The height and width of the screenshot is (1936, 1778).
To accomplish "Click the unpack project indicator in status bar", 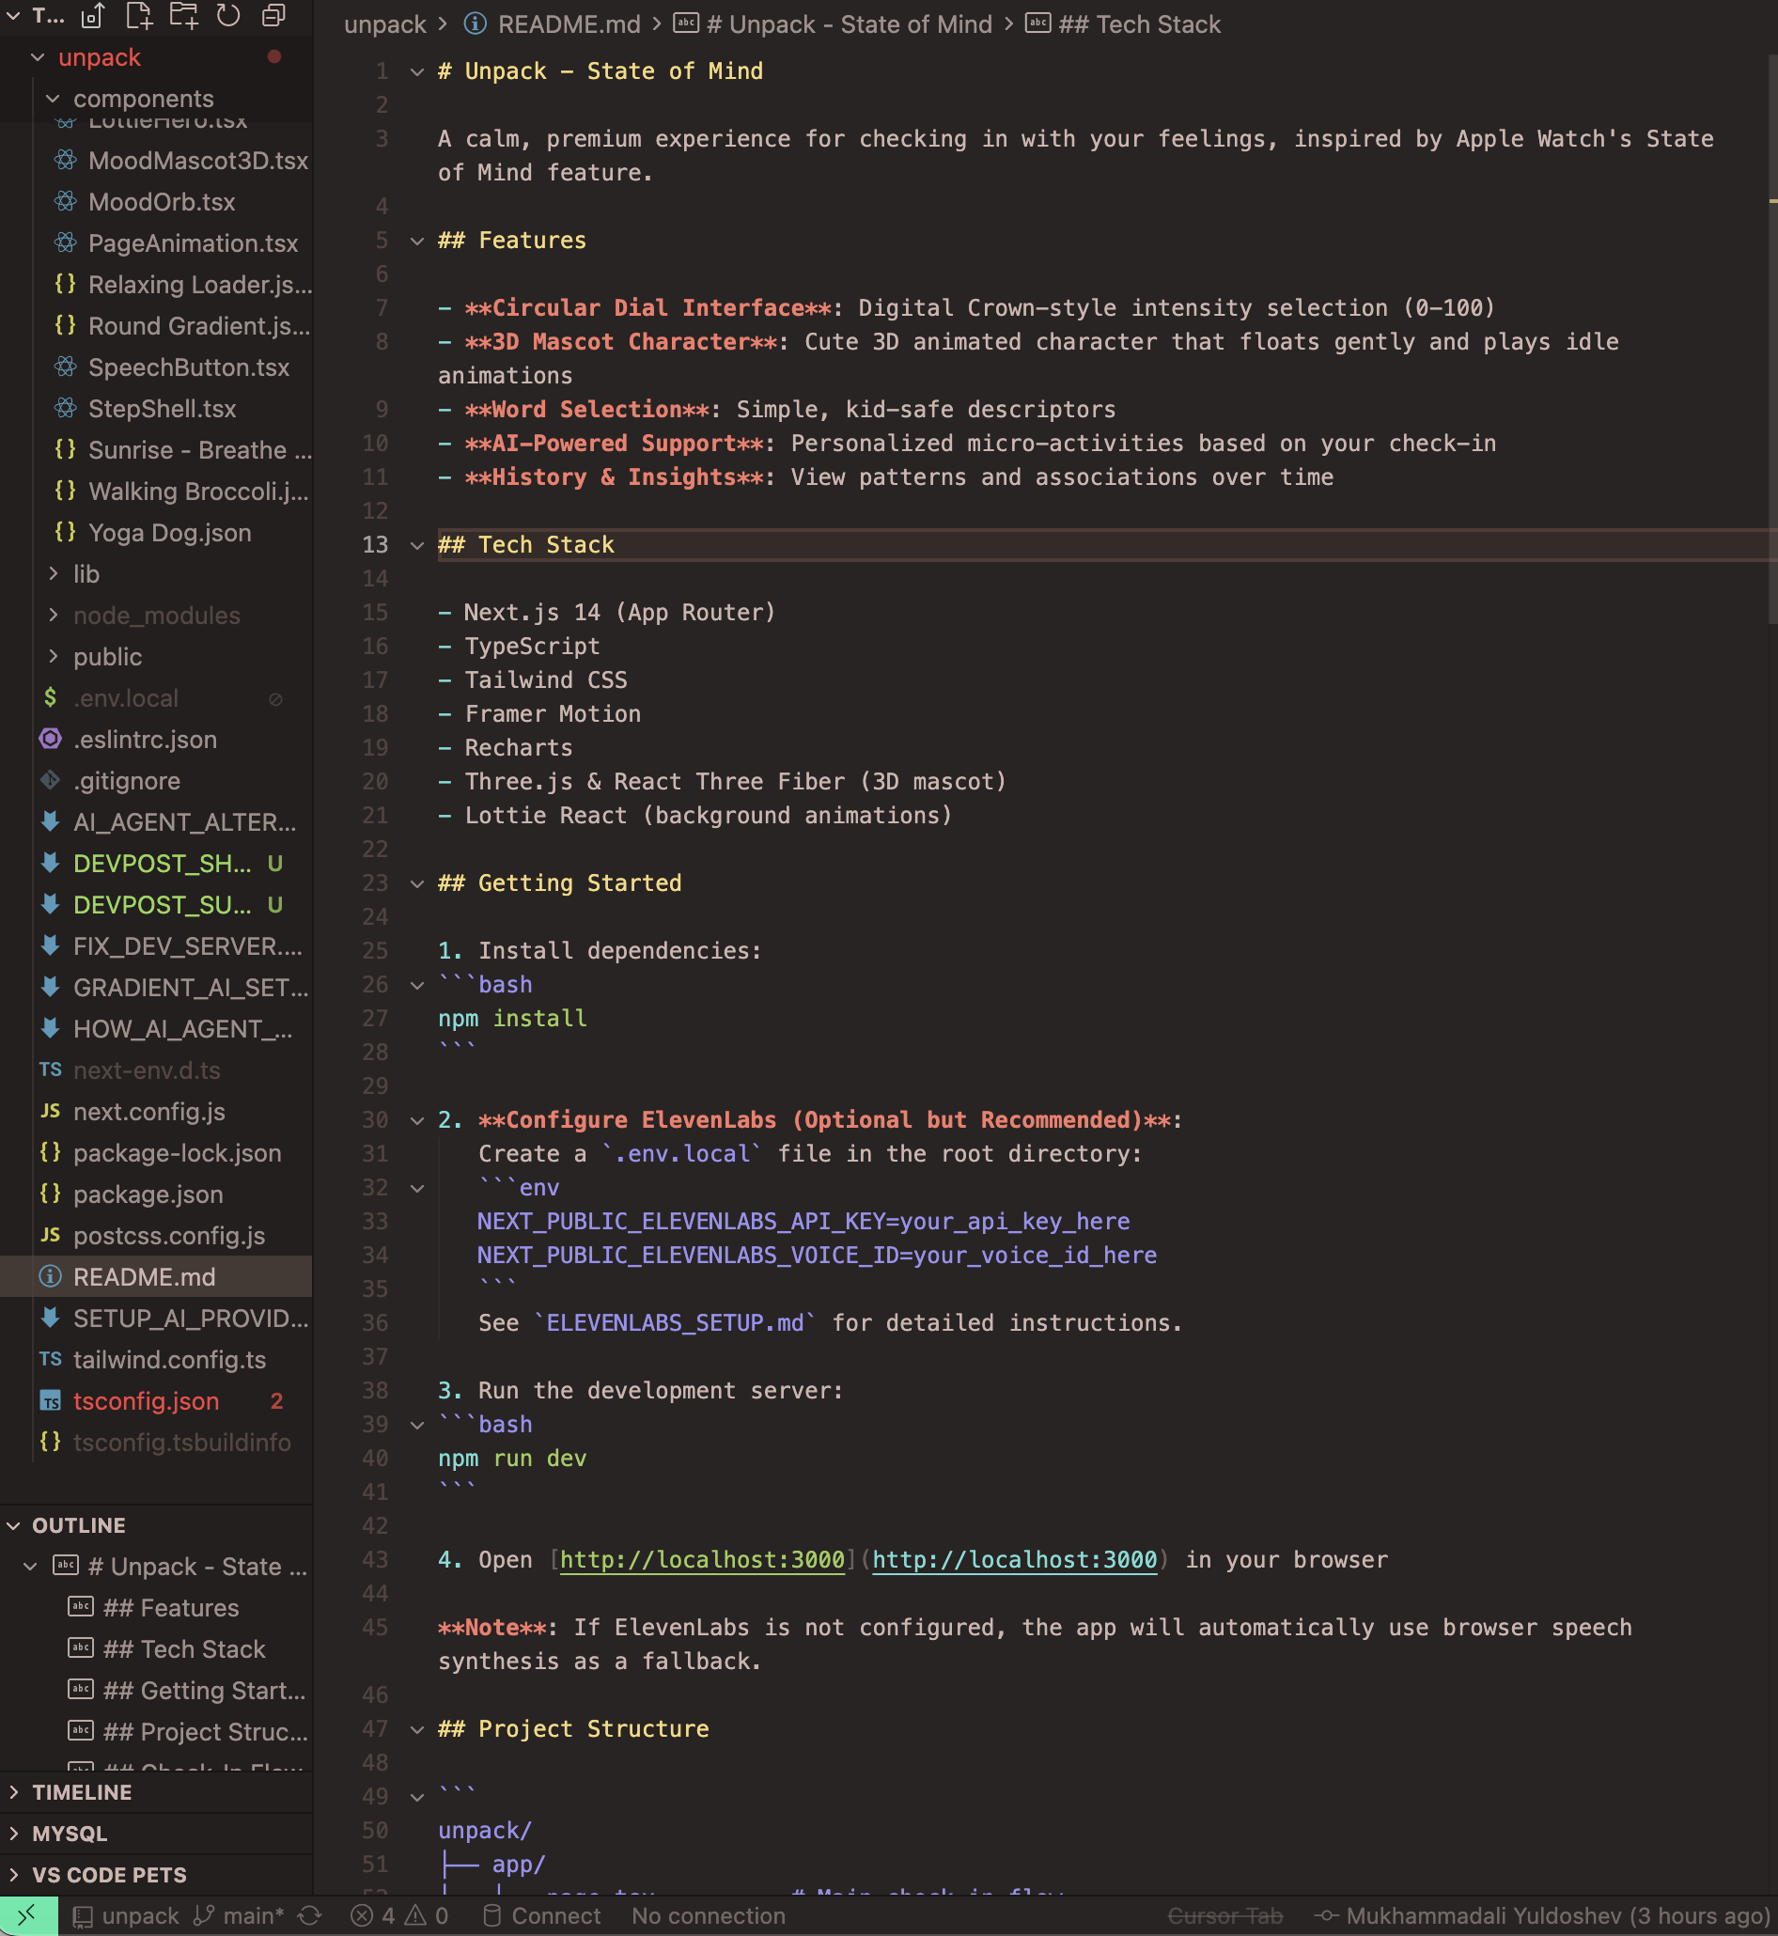I will [x=127, y=1915].
